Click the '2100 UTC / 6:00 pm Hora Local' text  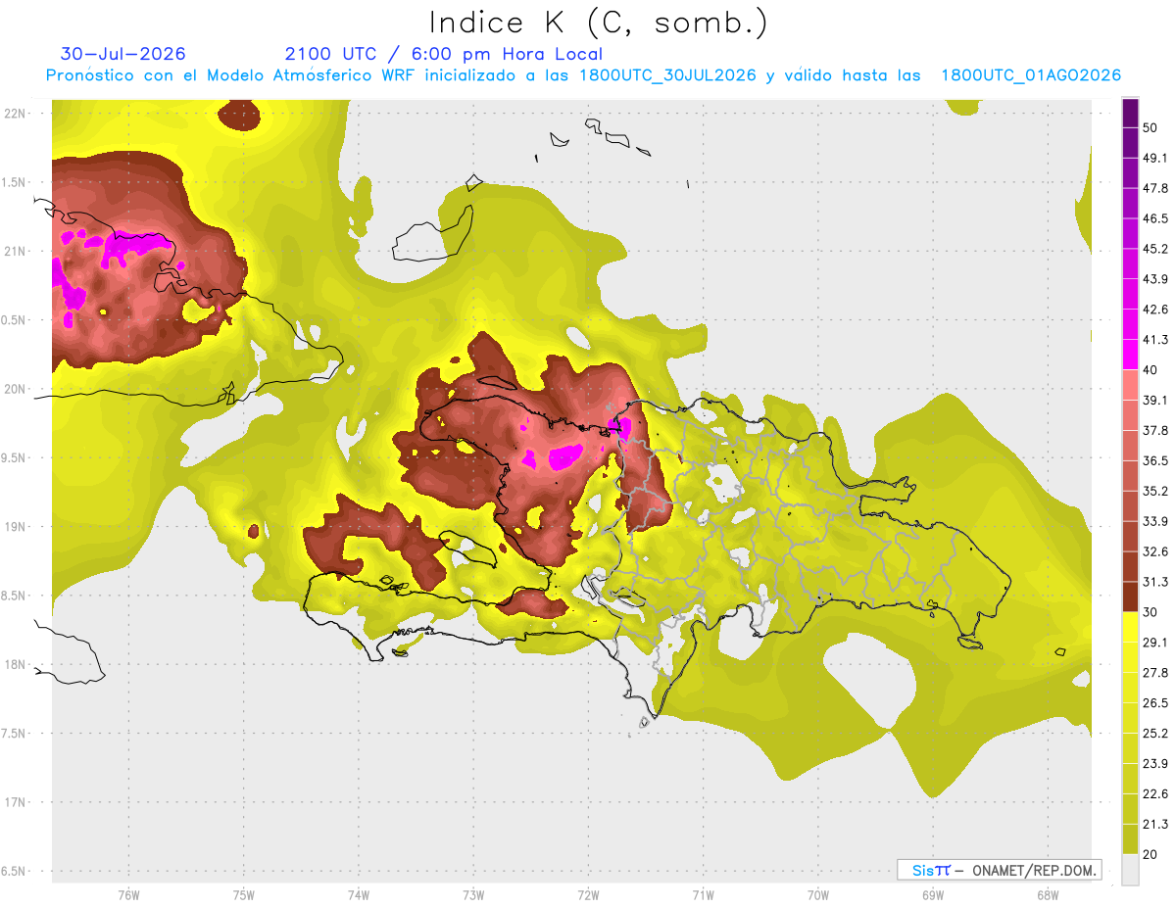444,54
